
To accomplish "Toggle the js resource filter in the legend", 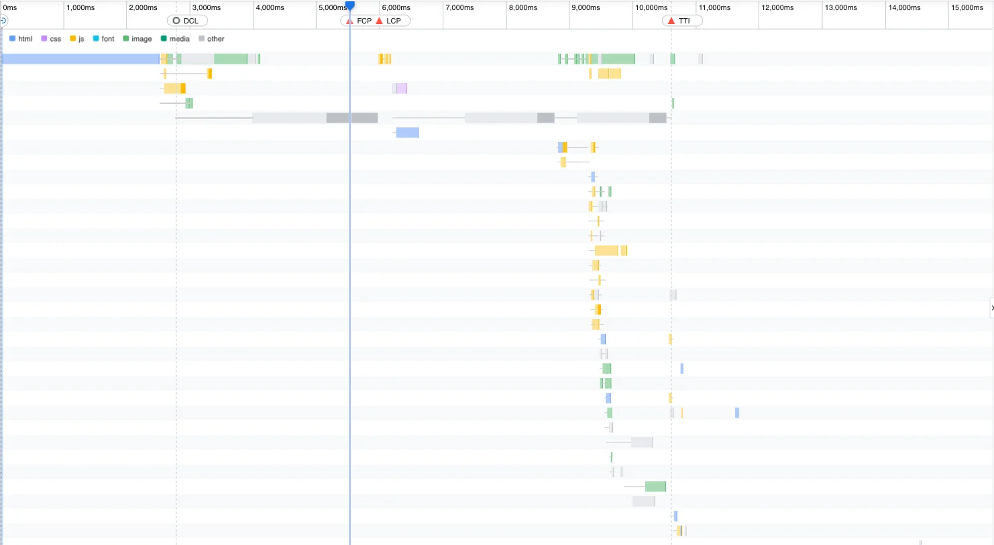I will pos(72,38).
